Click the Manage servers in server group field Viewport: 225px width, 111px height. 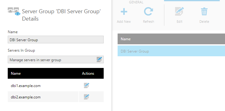[56, 60]
